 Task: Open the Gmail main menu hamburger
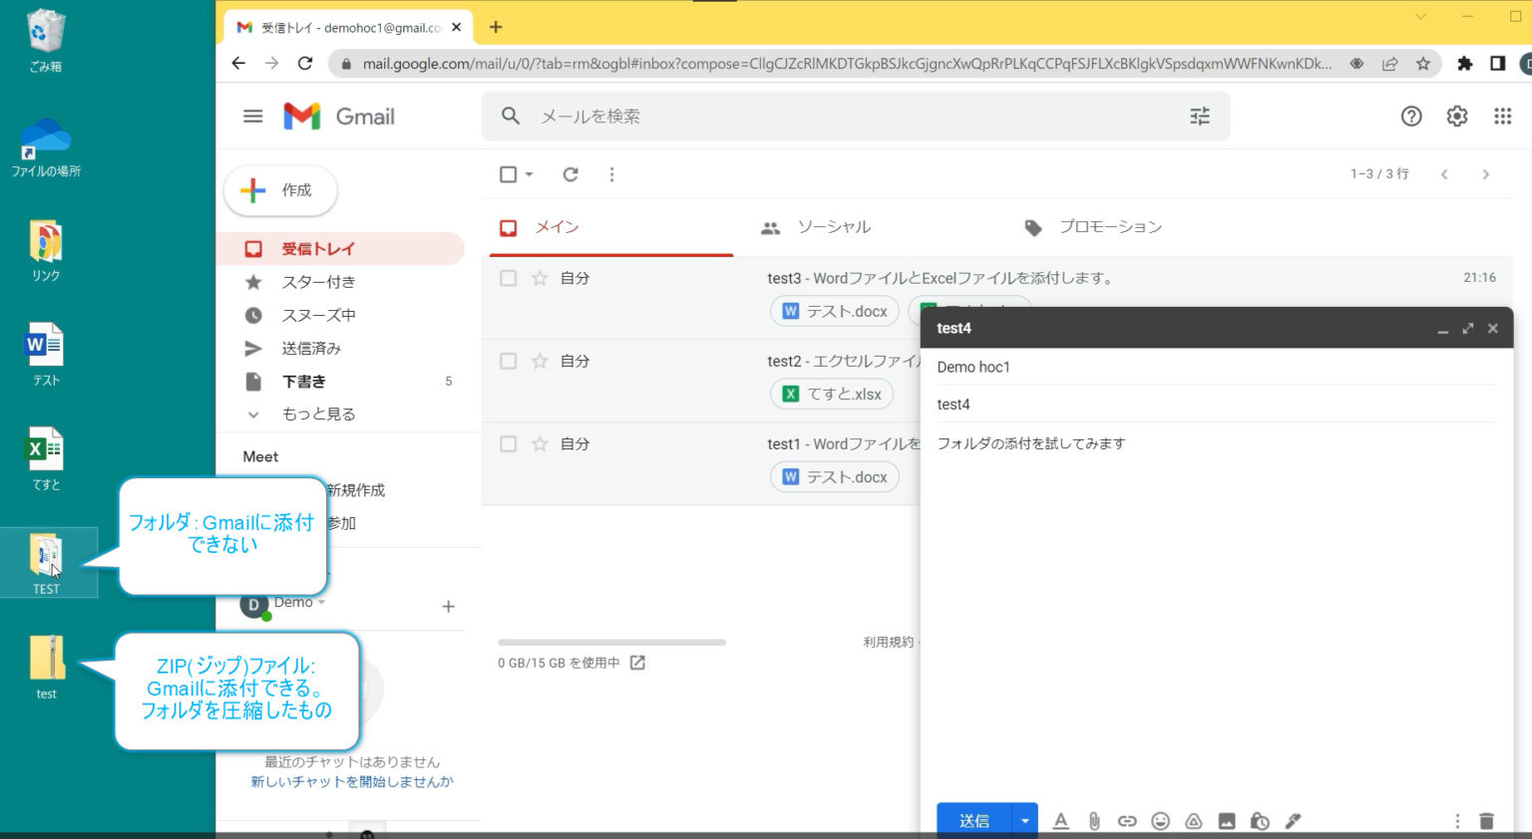coord(253,117)
